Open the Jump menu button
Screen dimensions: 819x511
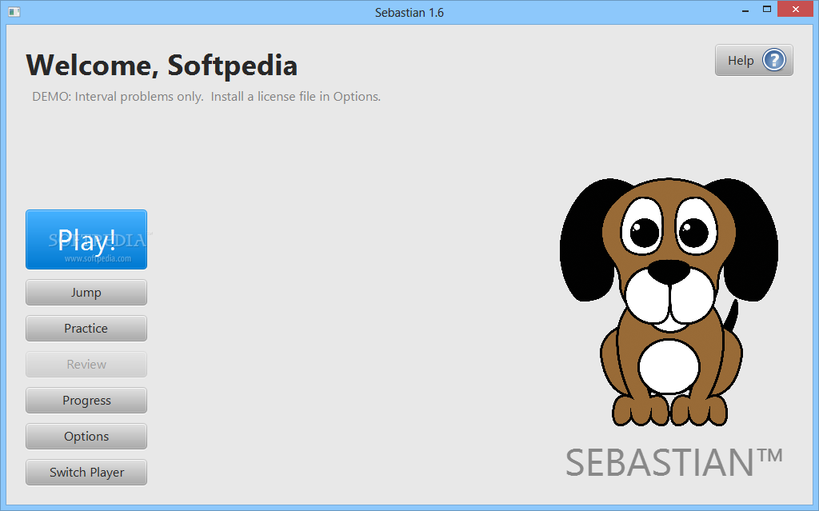click(86, 293)
